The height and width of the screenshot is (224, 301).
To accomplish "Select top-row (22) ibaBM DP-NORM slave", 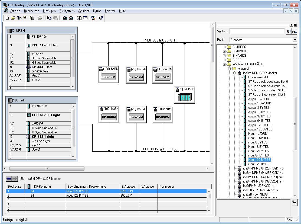I will [136, 75].
